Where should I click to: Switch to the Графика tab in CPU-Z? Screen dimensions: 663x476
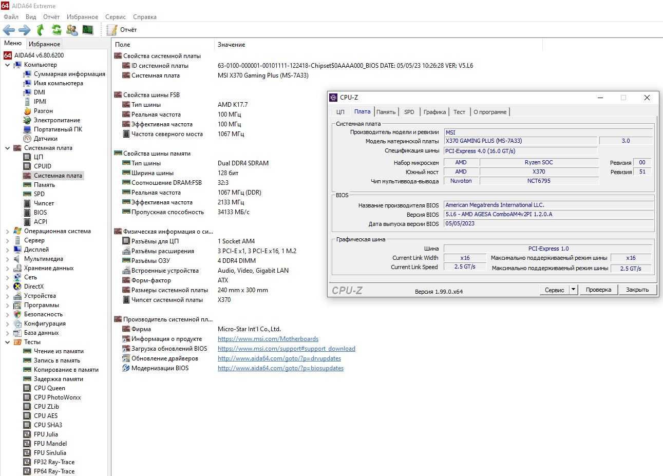tap(434, 112)
